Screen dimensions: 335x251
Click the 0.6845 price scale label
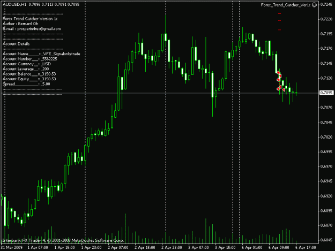click(x=326, y=240)
